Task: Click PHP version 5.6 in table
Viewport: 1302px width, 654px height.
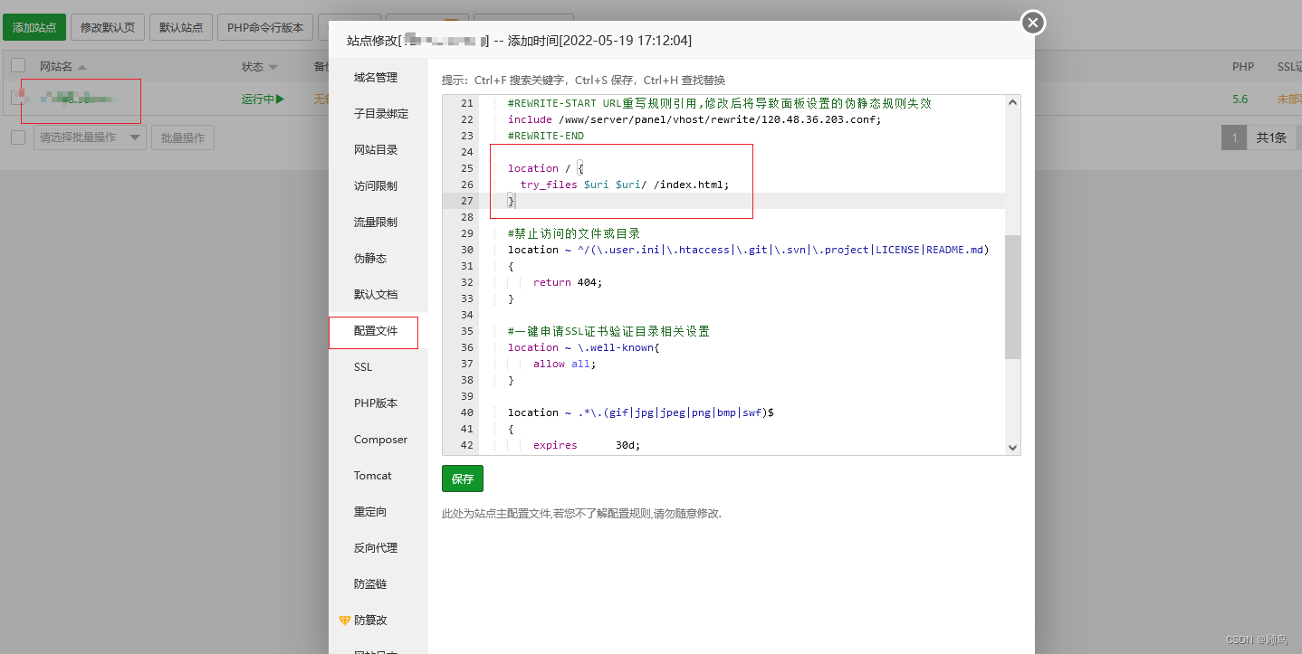Action: point(1240,99)
